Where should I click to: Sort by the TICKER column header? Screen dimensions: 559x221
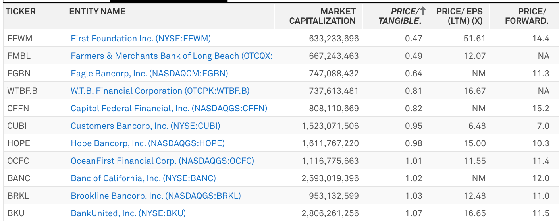21,12
